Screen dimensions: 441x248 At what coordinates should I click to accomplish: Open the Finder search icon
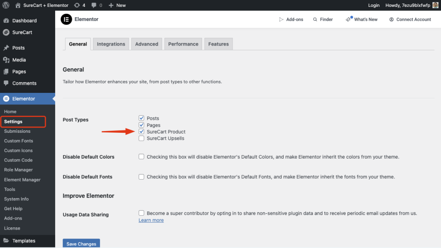(x=315, y=19)
